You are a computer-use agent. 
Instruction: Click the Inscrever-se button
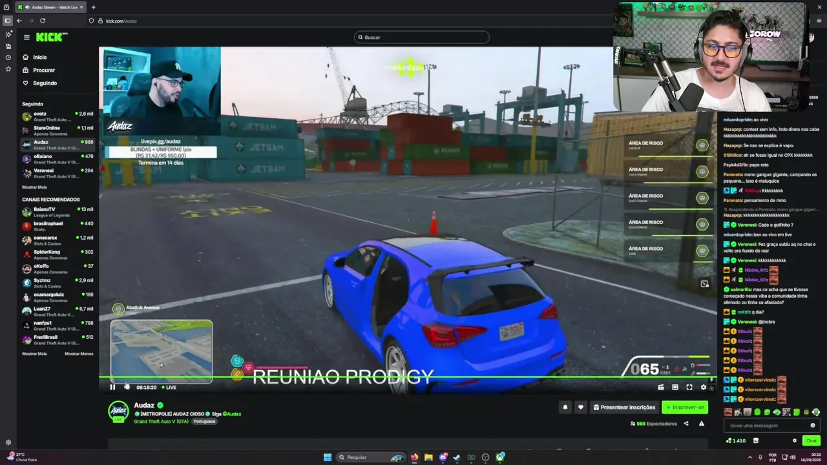pyautogui.click(x=685, y=408)
